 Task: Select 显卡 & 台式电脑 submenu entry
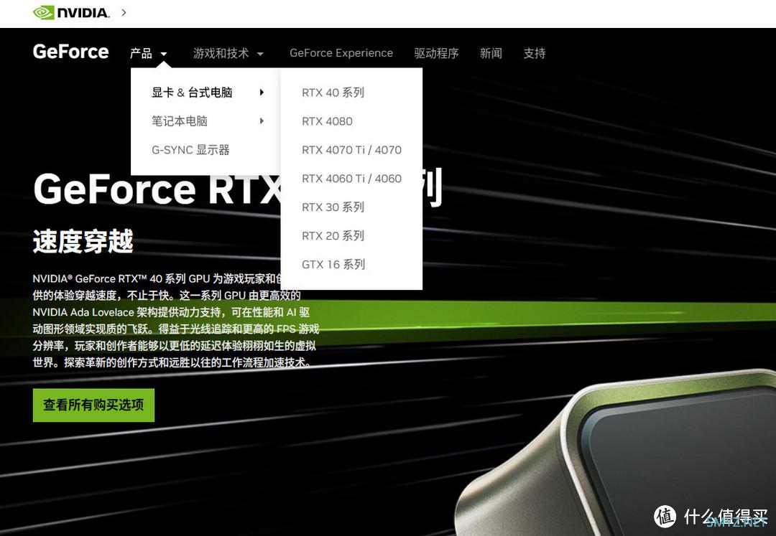[x=192, y=93]
